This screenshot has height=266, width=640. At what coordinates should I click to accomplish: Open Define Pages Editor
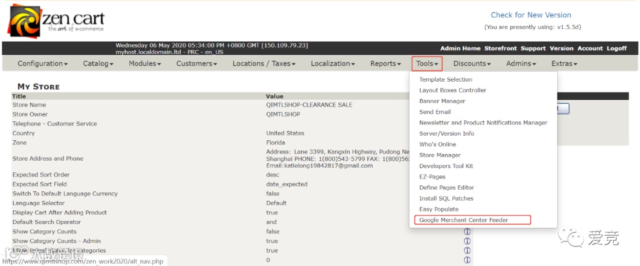tap(447, 188)
